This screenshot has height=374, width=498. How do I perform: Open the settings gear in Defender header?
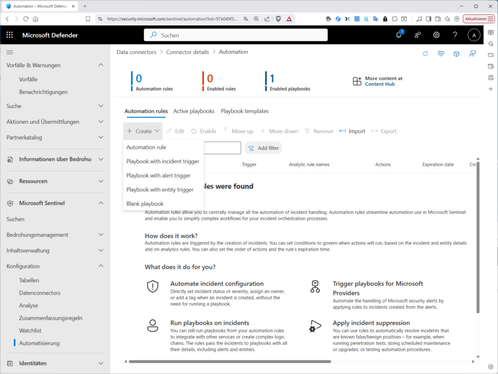coord(436,35)
